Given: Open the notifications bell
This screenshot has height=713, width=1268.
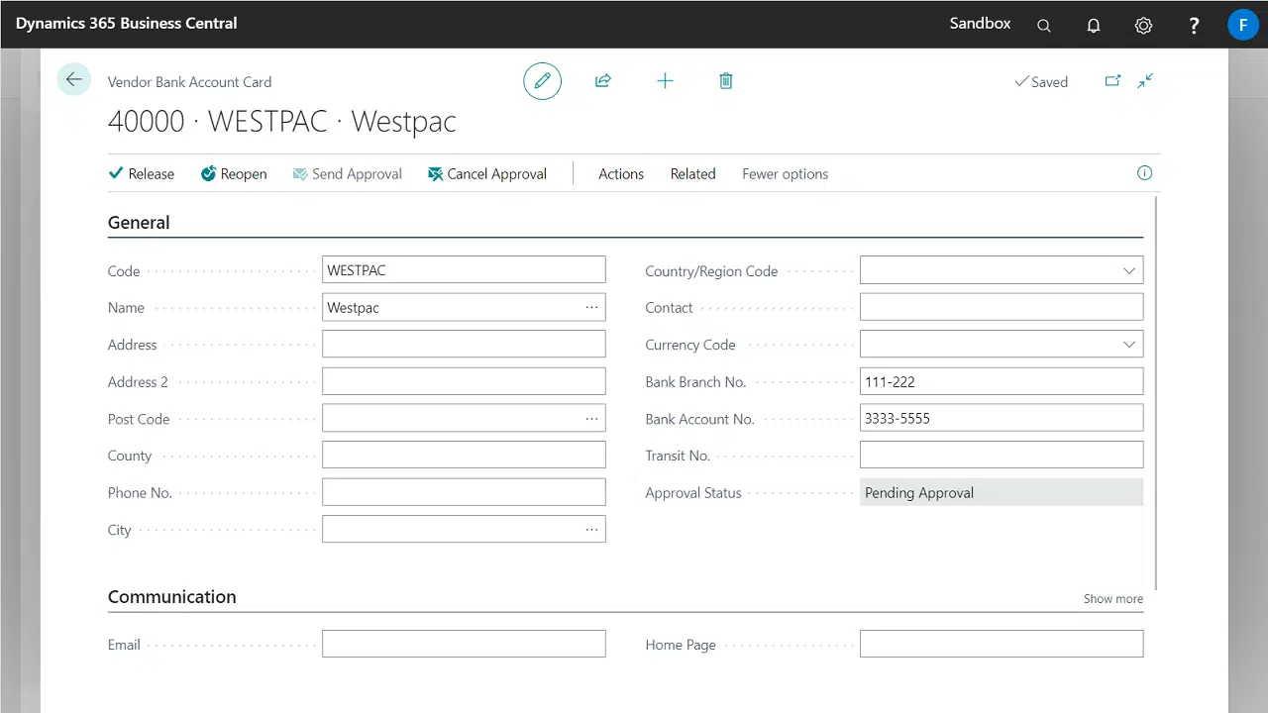Looking at the screenshot, I should click(x=1094, y=26).
